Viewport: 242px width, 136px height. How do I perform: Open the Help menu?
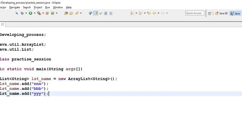tap(69, 8)
